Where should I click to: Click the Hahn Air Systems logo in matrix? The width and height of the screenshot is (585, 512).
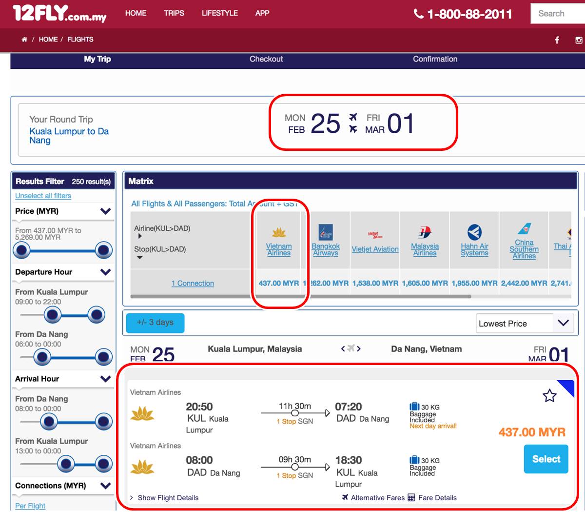point(474,232)
